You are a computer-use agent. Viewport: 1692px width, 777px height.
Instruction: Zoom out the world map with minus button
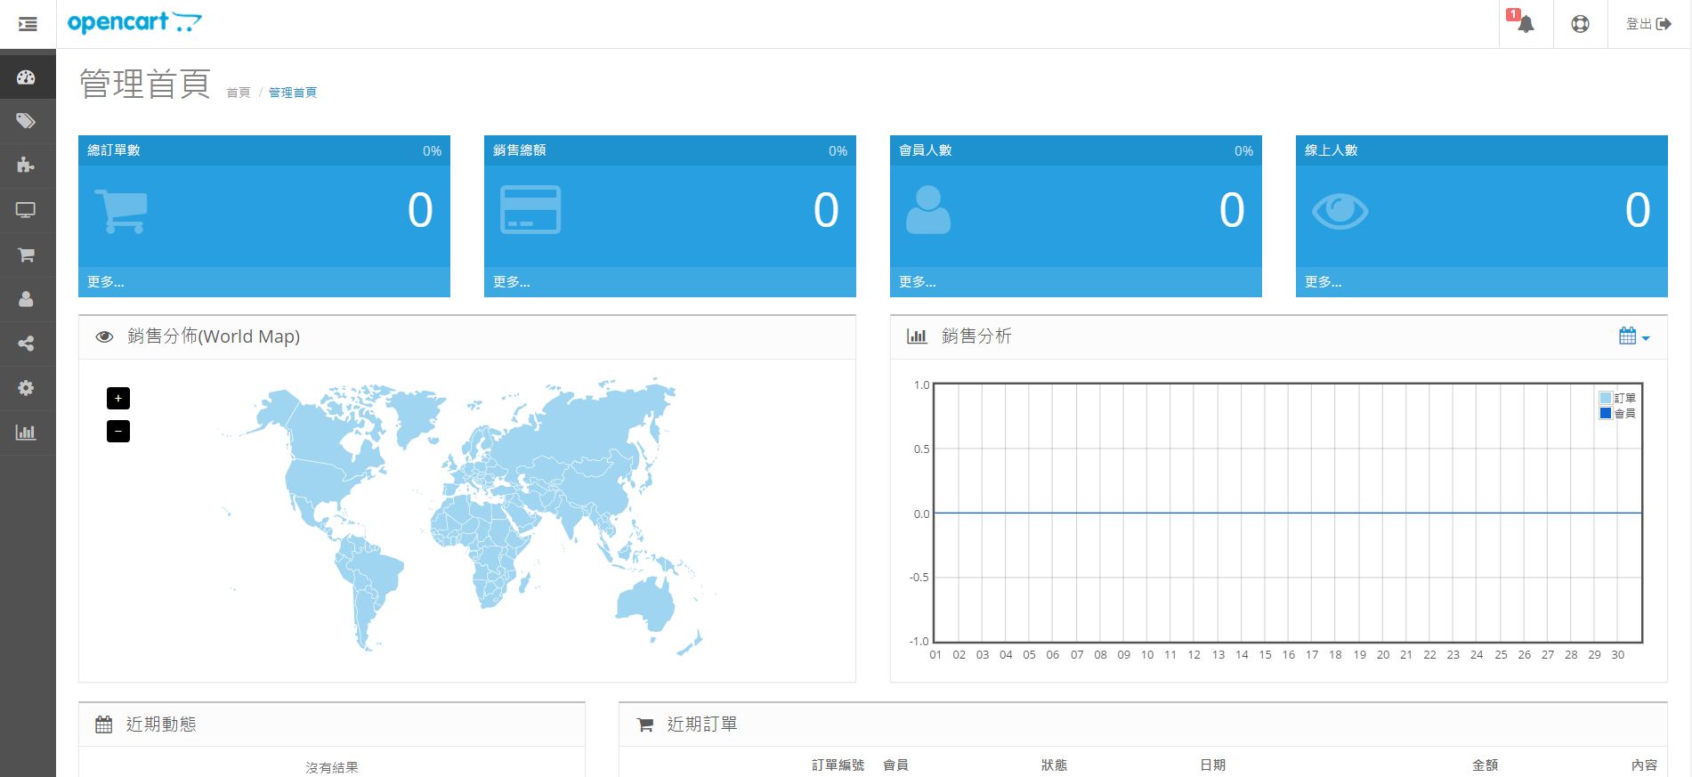pyautogui.click(x=118, y=432)
